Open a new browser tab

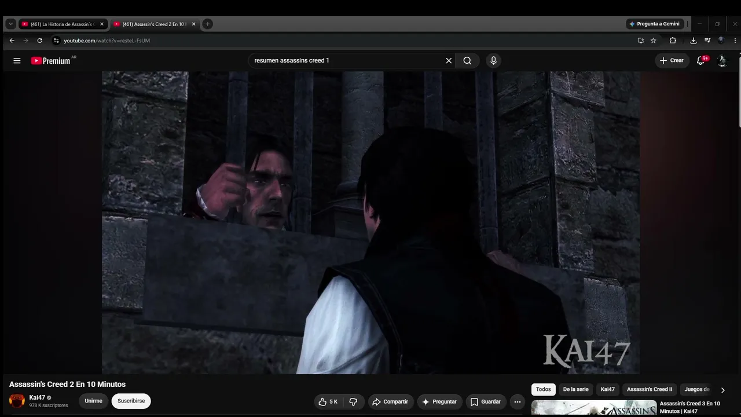click(x=207, y=24)
